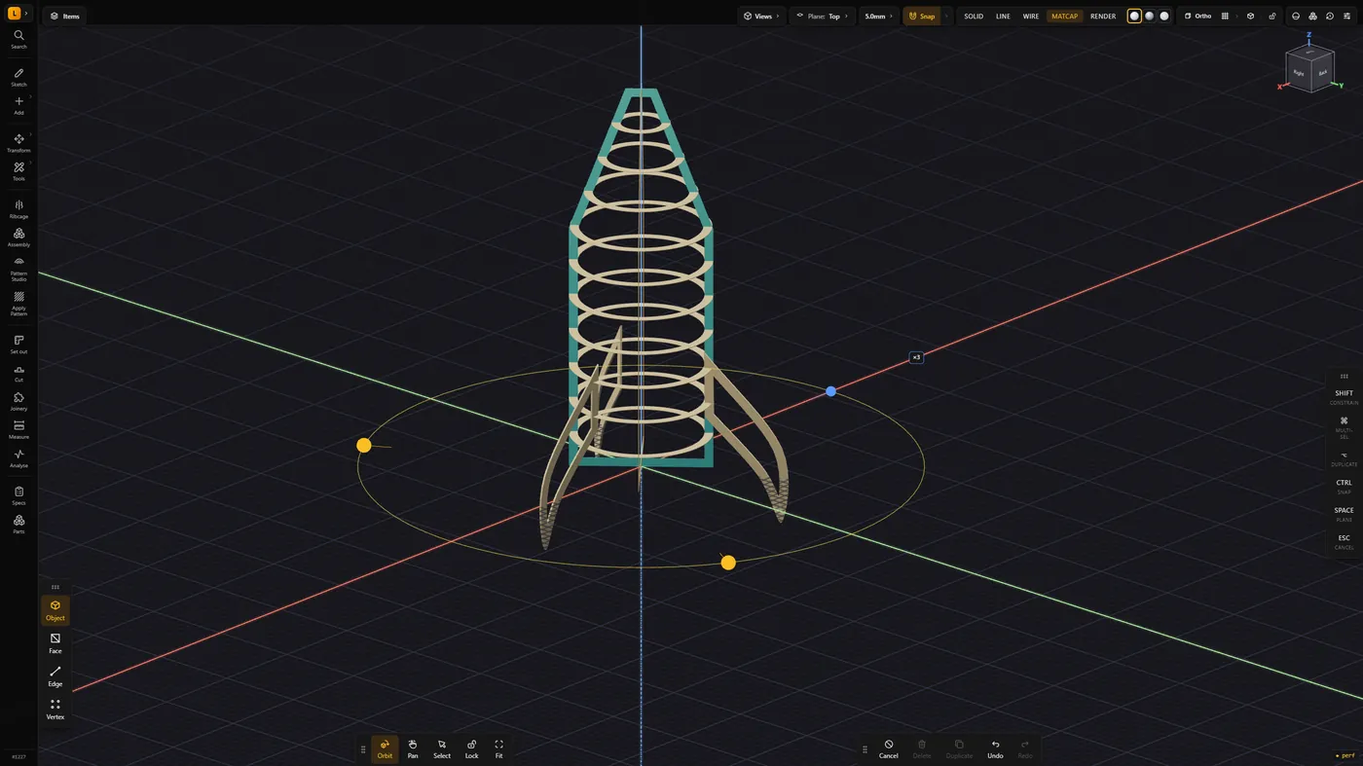Image resolution: width=1363 pixels, height=766 pixels.
Task: Expand the Views dropdown
Action: pos(761,17)
